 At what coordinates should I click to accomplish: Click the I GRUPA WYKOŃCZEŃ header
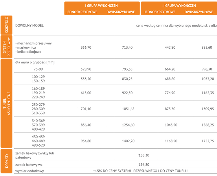[101, 6]
